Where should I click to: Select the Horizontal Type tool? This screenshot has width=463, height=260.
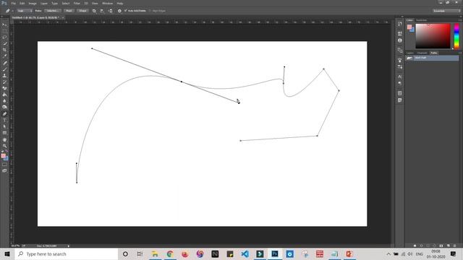tap(4, 121)
